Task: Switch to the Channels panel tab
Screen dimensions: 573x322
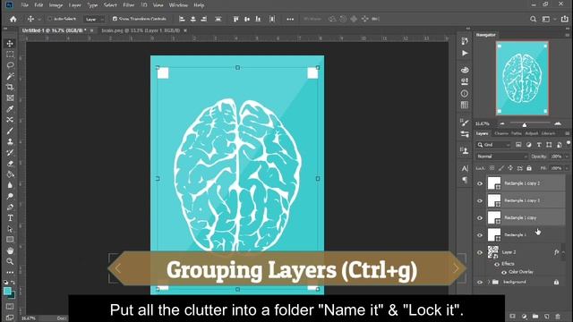Action: [x=501, y=133]
